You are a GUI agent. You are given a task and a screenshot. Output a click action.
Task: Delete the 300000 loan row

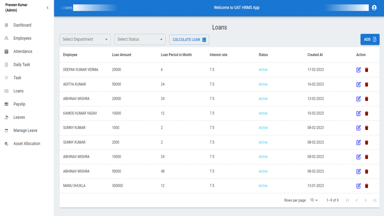(x=367, y=186)
